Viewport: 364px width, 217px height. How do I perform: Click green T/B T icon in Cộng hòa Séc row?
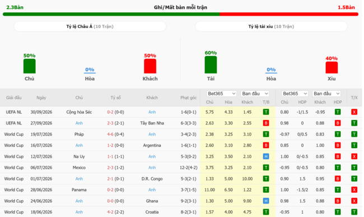(x=266, y=112)
